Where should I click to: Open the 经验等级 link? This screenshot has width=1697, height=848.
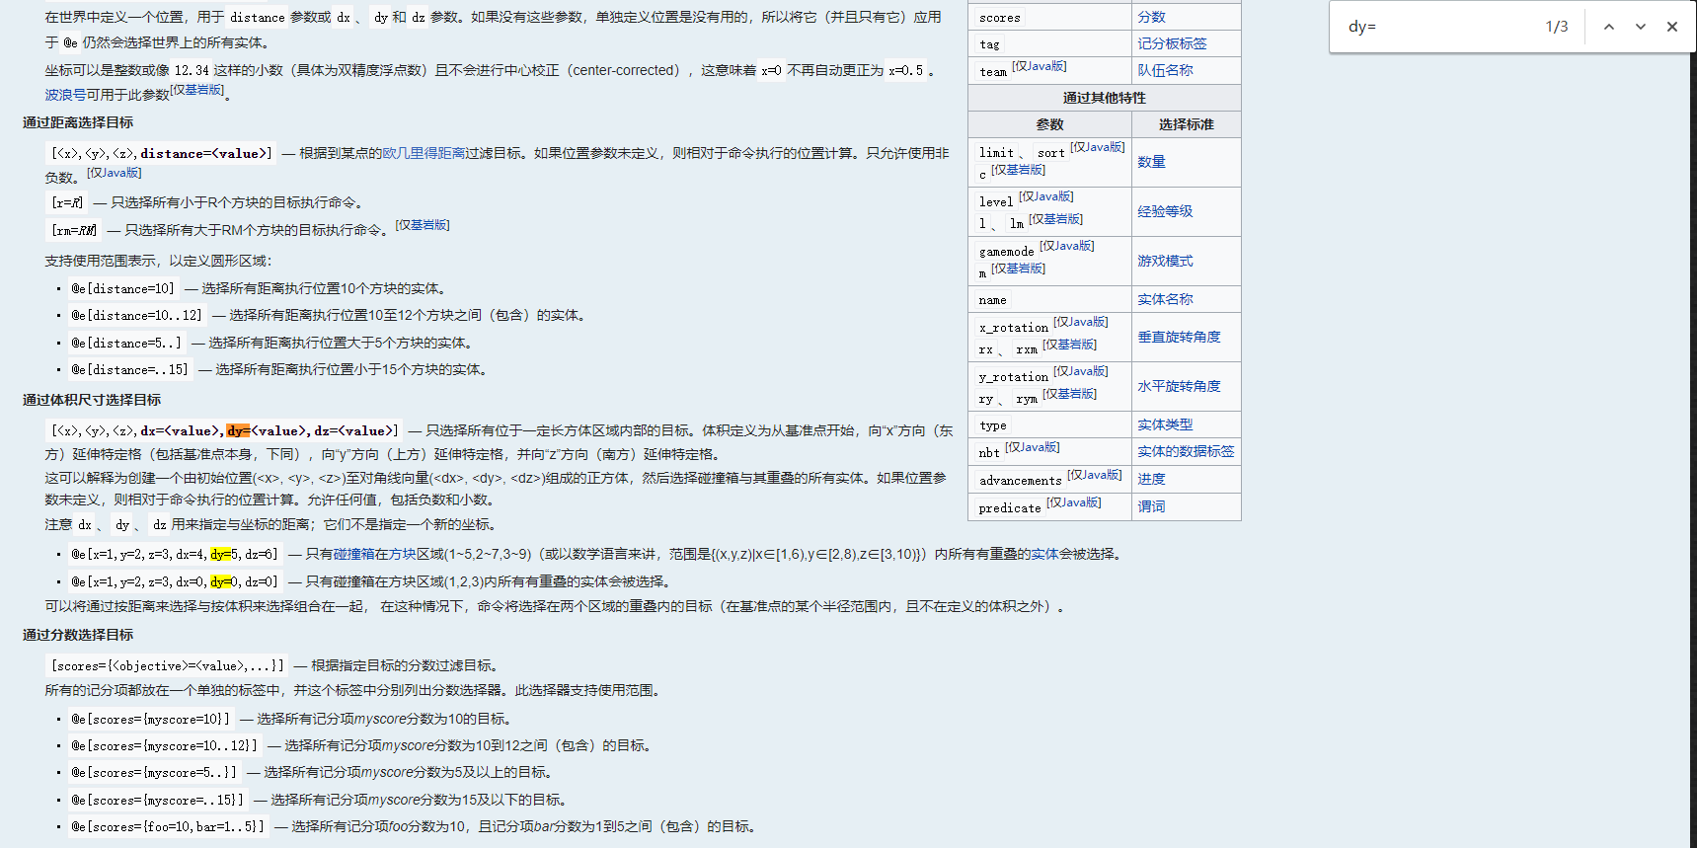(x=1165, y=211)
